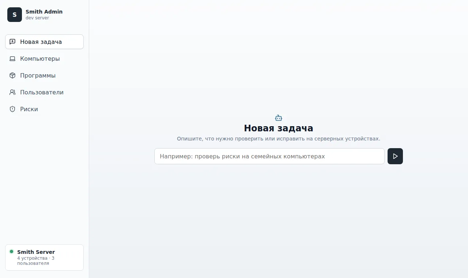468x278 pixels.
Task: Click the laptop icon beside Компьютеры
Action: point(12,59)
